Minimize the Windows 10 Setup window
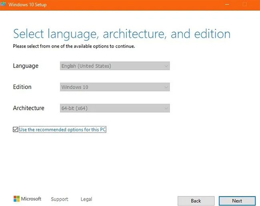 tap(227, 4)
